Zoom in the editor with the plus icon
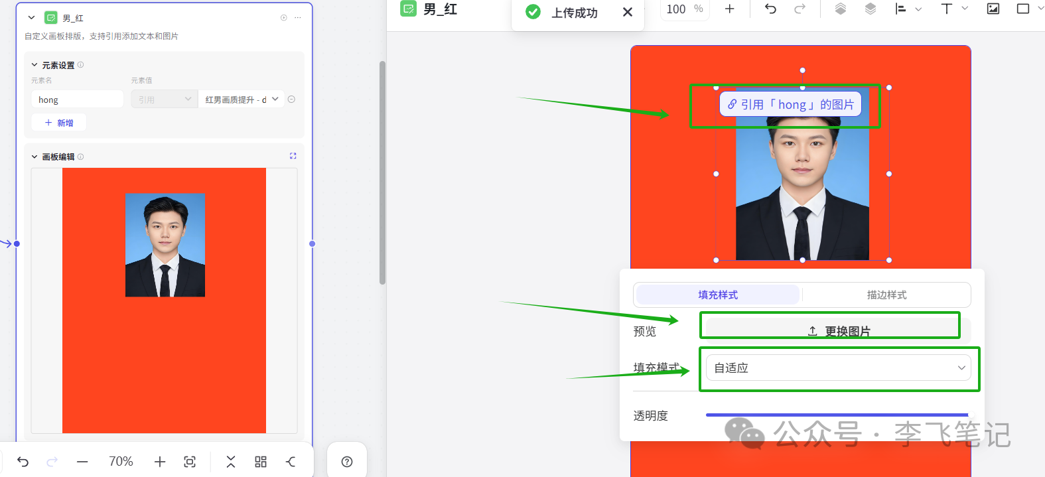Viewport: 1045px width, 477px height. 730,9
